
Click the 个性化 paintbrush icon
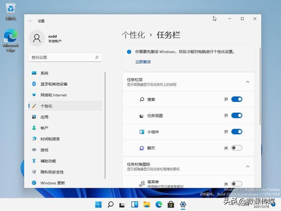[x=34, y=106]
